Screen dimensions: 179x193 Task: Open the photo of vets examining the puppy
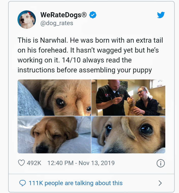[x=128, y=98]
